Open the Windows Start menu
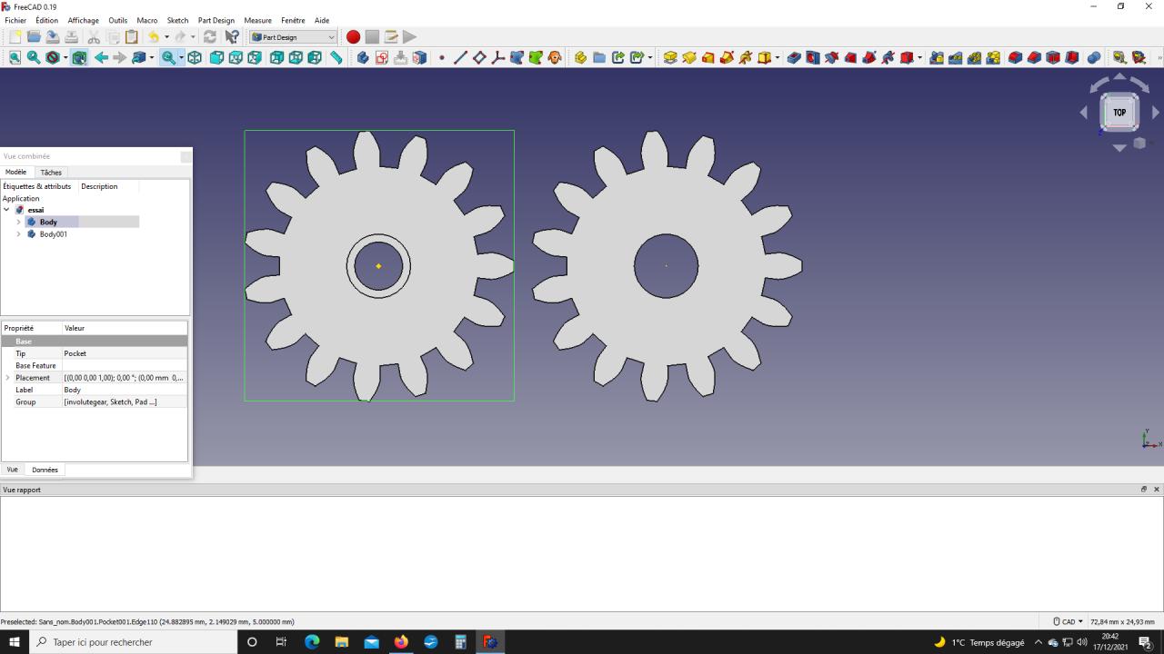Screen dimensions: 1164x654 pos(15,642)
